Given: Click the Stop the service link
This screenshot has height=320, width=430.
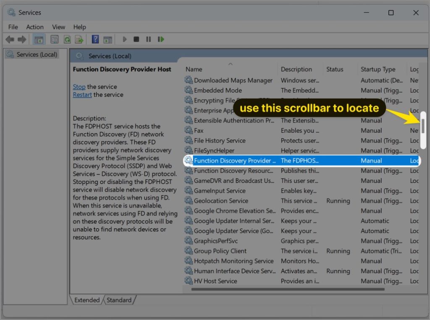Looking at the screenshot, I should [79, 87].
